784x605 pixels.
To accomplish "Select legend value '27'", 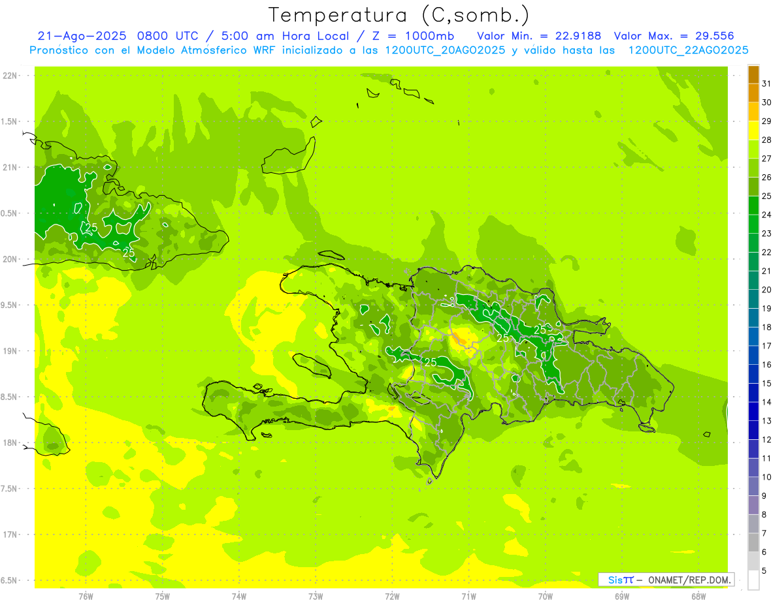I will tap(767, 159).
